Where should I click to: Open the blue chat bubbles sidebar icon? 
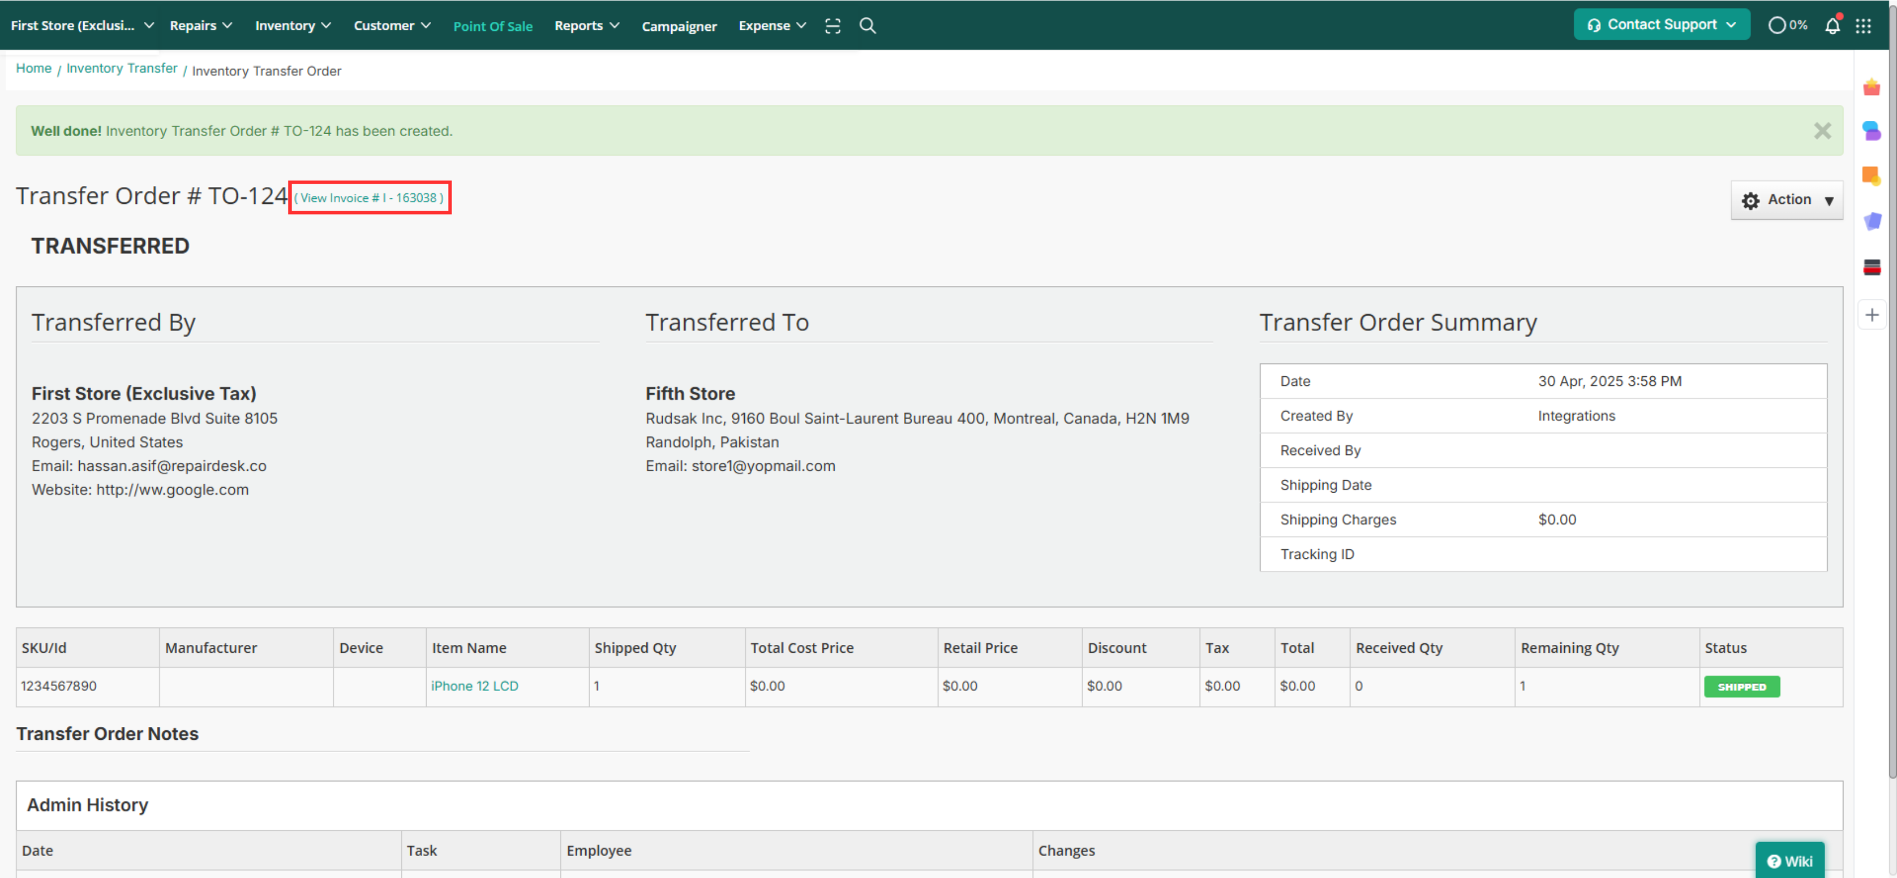click(1871, 131)
